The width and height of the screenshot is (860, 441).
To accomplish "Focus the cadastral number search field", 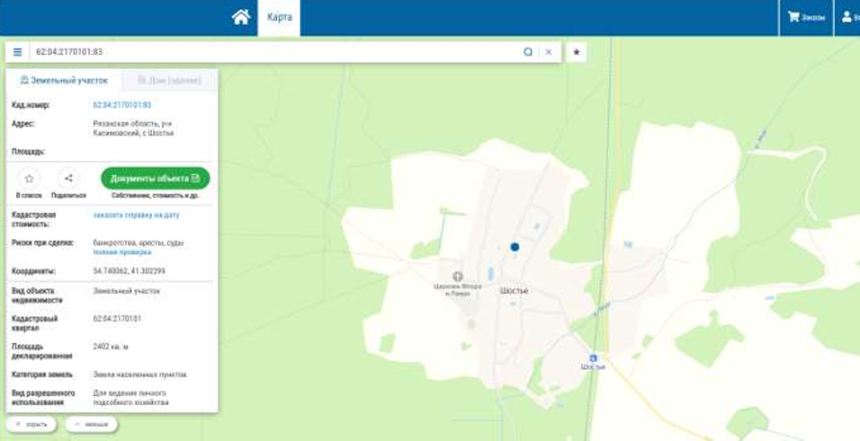I will 274,52.
